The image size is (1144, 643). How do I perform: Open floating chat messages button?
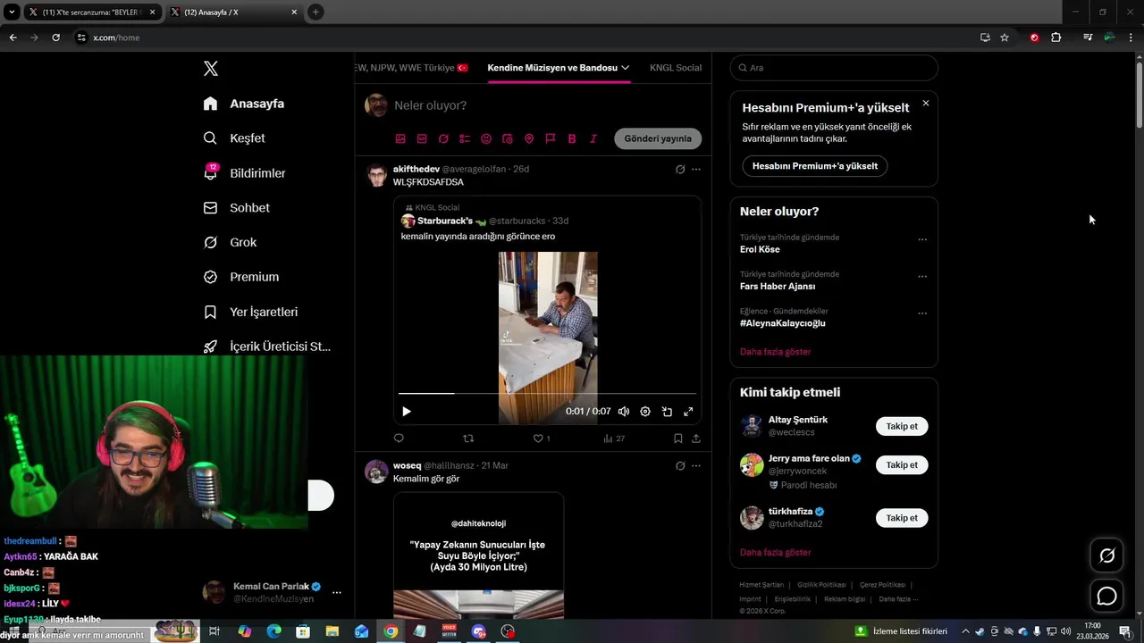1106,596
